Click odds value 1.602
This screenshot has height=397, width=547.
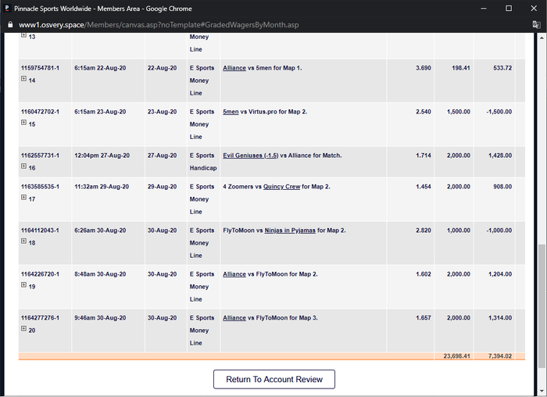pos(424,274)
